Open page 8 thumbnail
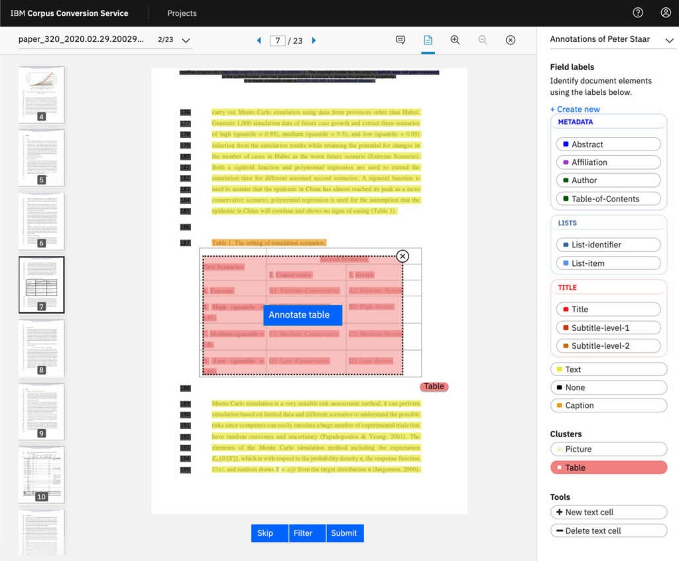The width and height of the screenshot is (679, 561). coord(42,348)
